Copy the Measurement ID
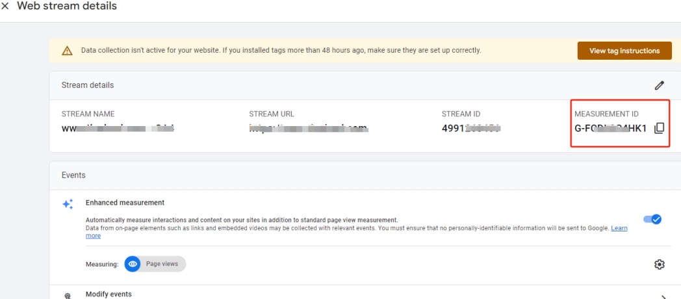 pyautogui.click(x=659, y=128)
